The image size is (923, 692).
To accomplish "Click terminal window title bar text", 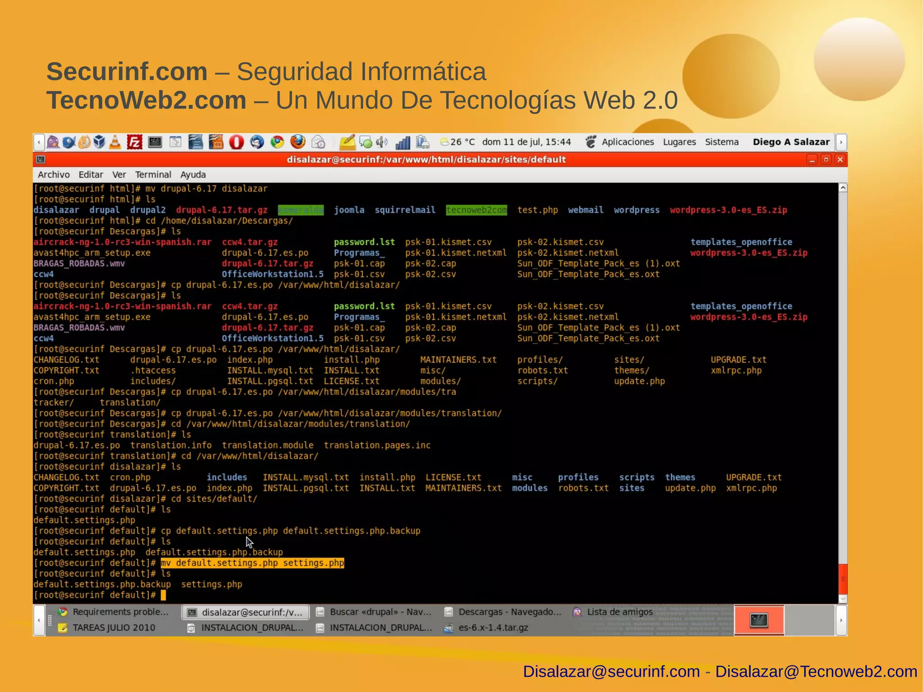I will coord(426,160).
